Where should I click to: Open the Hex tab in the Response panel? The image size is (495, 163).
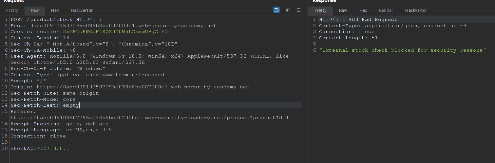pos(363,10)
